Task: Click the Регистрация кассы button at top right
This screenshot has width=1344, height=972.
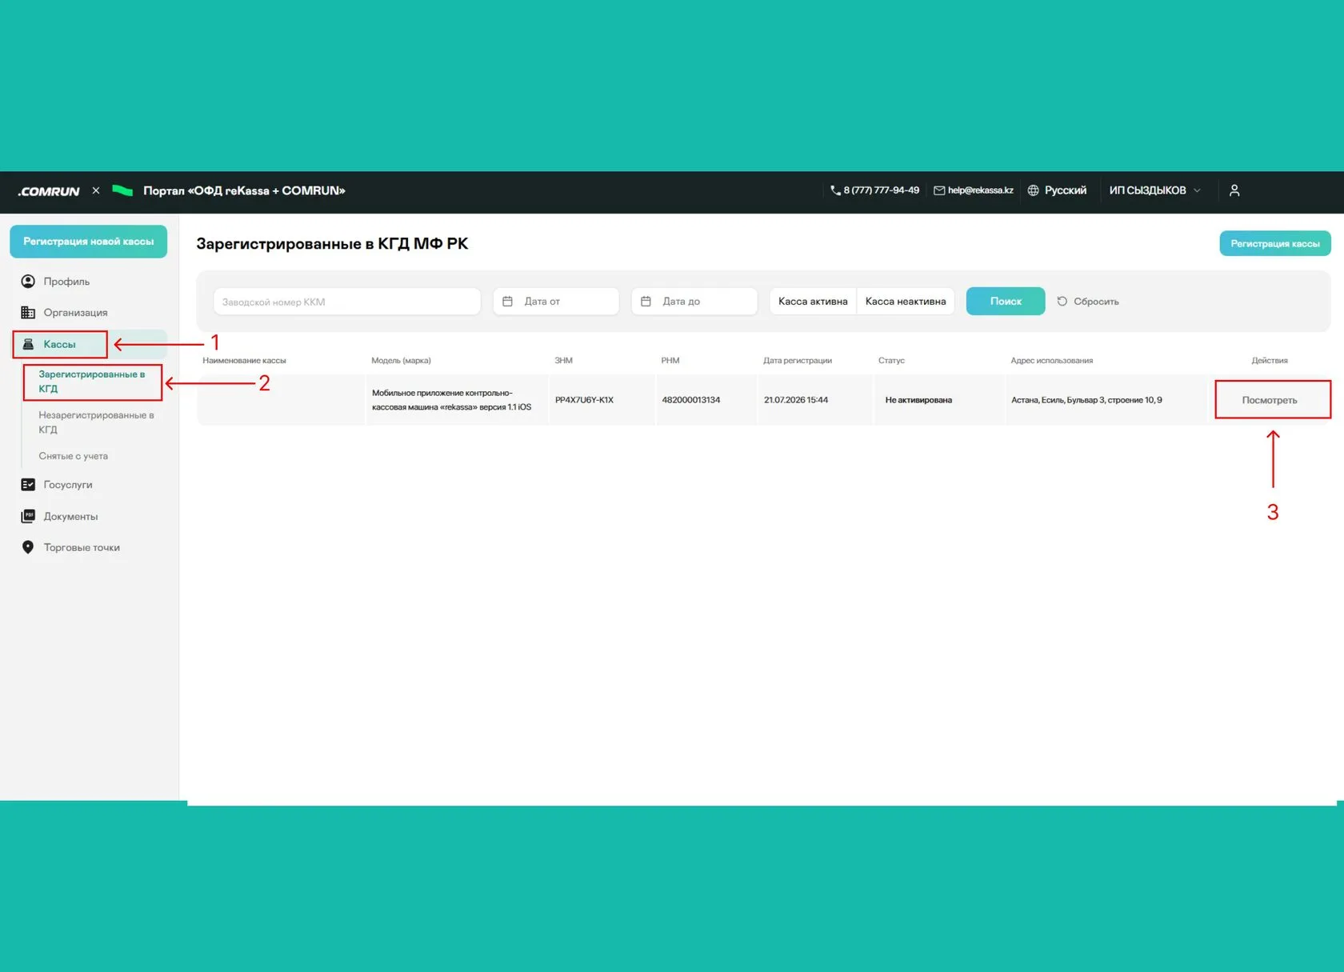Action: (x=1275, y=244)
